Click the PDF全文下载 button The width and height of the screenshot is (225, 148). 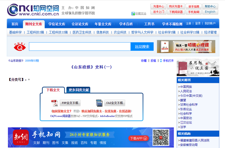click(x=70, y=103)
